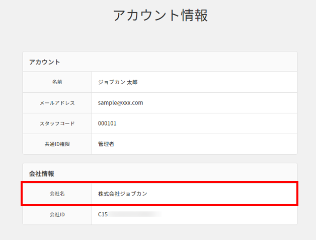This screenshot has height=240, width=316.
Task: Click the 名前 field label
Action: 57,82
